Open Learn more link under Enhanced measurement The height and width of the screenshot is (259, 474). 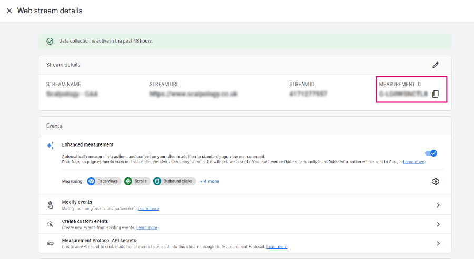click(413, 162)
